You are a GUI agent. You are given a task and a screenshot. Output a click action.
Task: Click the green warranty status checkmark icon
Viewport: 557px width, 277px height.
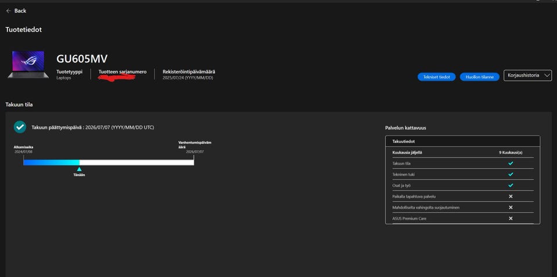pos(20,127)
